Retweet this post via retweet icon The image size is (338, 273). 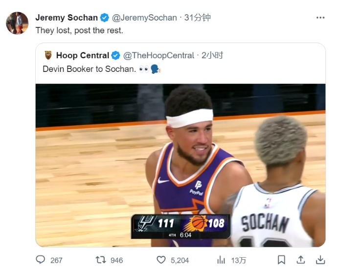100,260
